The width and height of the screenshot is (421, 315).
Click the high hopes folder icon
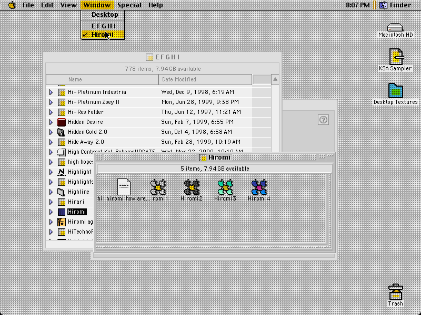coord(62,162)
